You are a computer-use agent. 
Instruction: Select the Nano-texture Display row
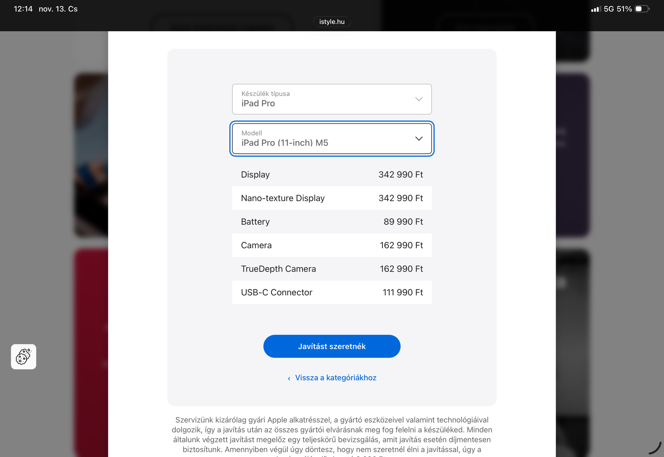coord(332,198)
